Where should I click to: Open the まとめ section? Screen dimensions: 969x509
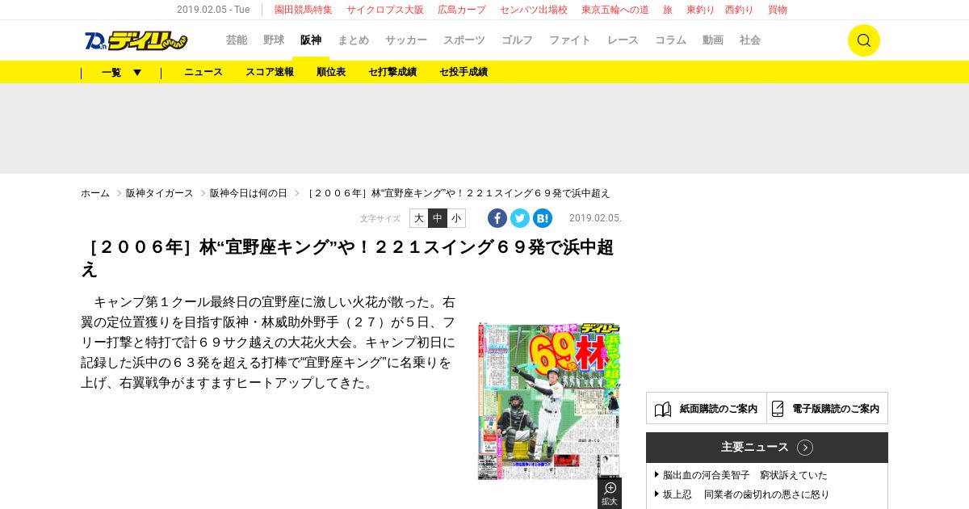coord(353,40)
